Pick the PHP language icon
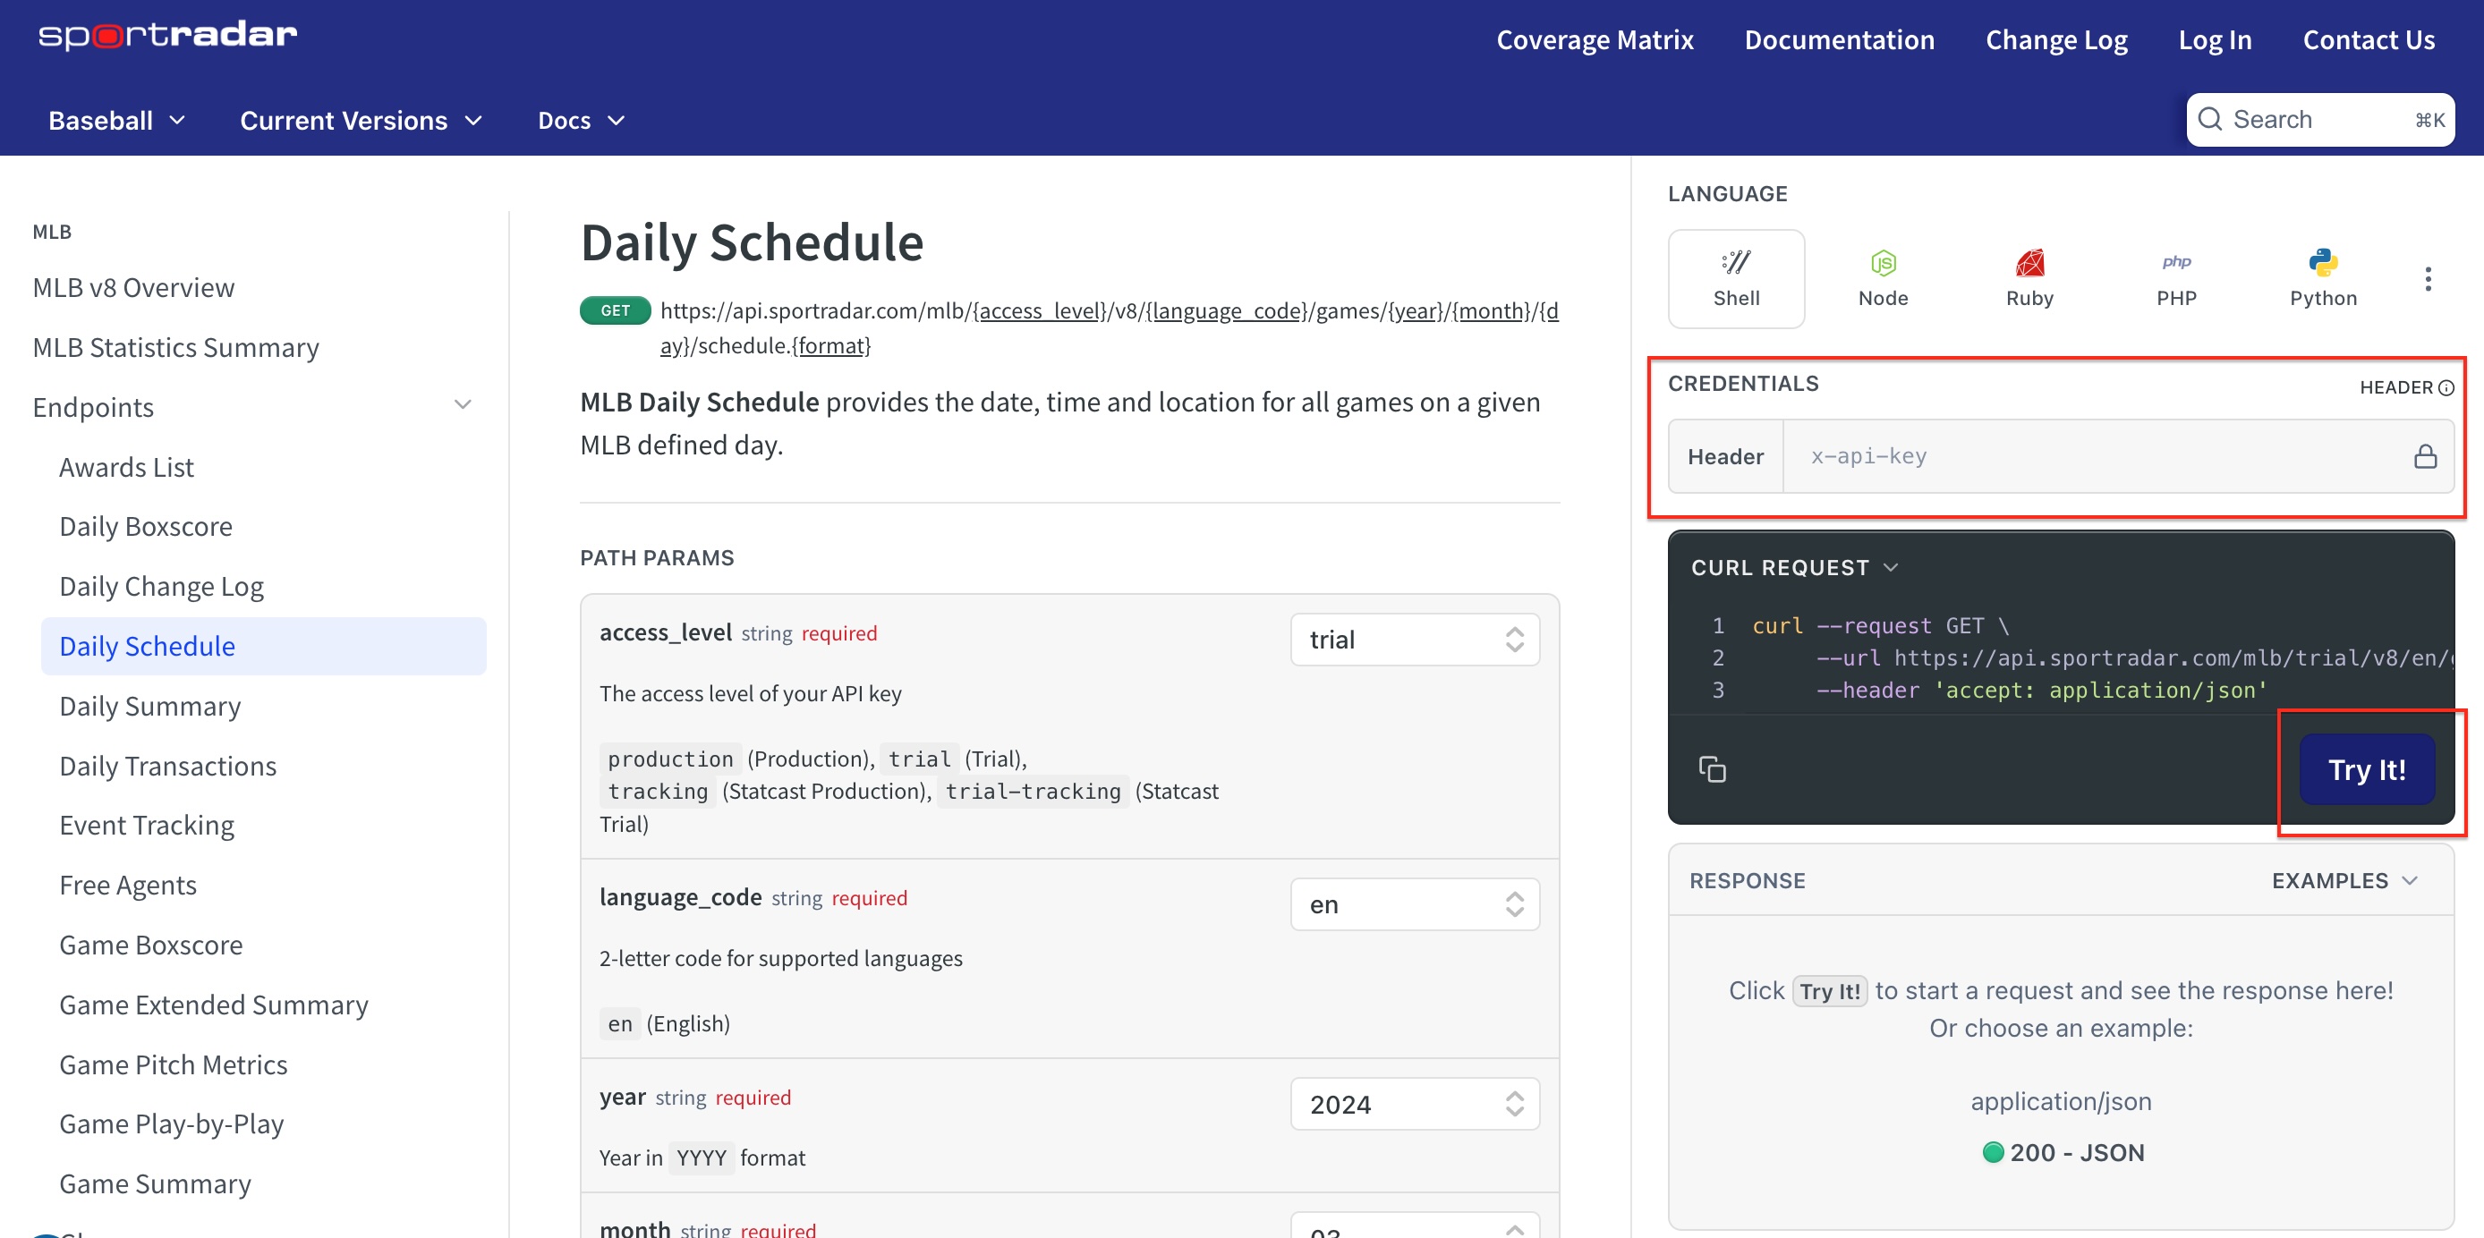 pyautogui.click(x=2175, y=279)
